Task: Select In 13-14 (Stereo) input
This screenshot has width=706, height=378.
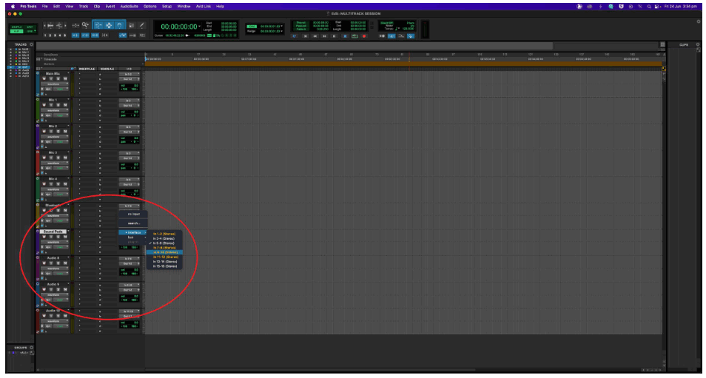Action: pos(164,261)
